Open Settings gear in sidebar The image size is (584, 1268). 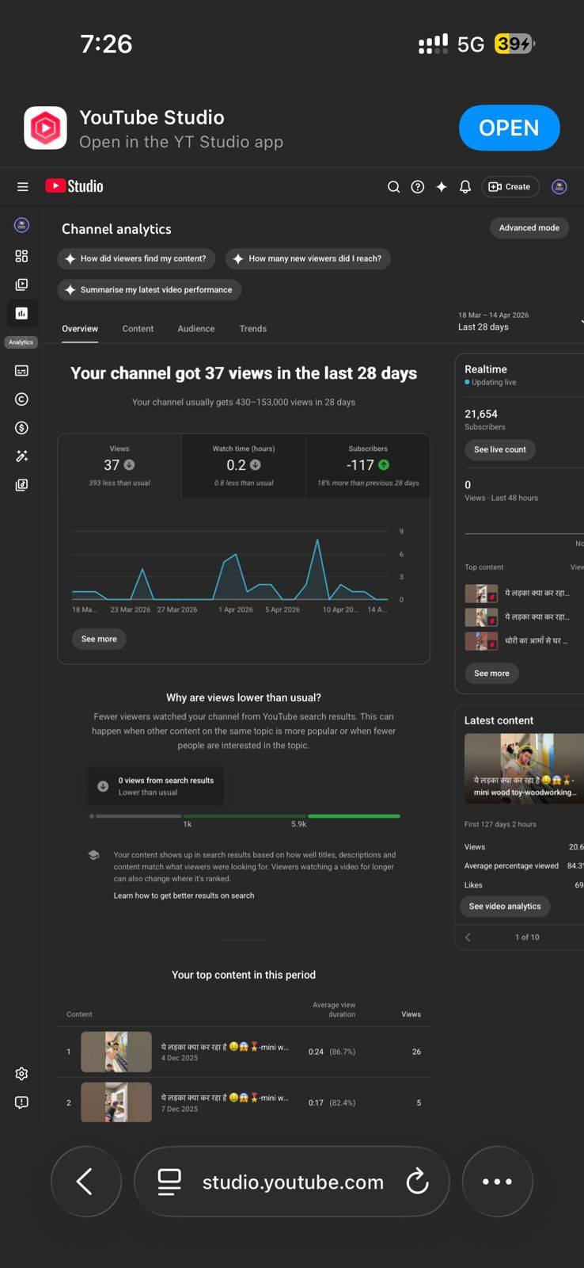click(x=21, y=1074)
